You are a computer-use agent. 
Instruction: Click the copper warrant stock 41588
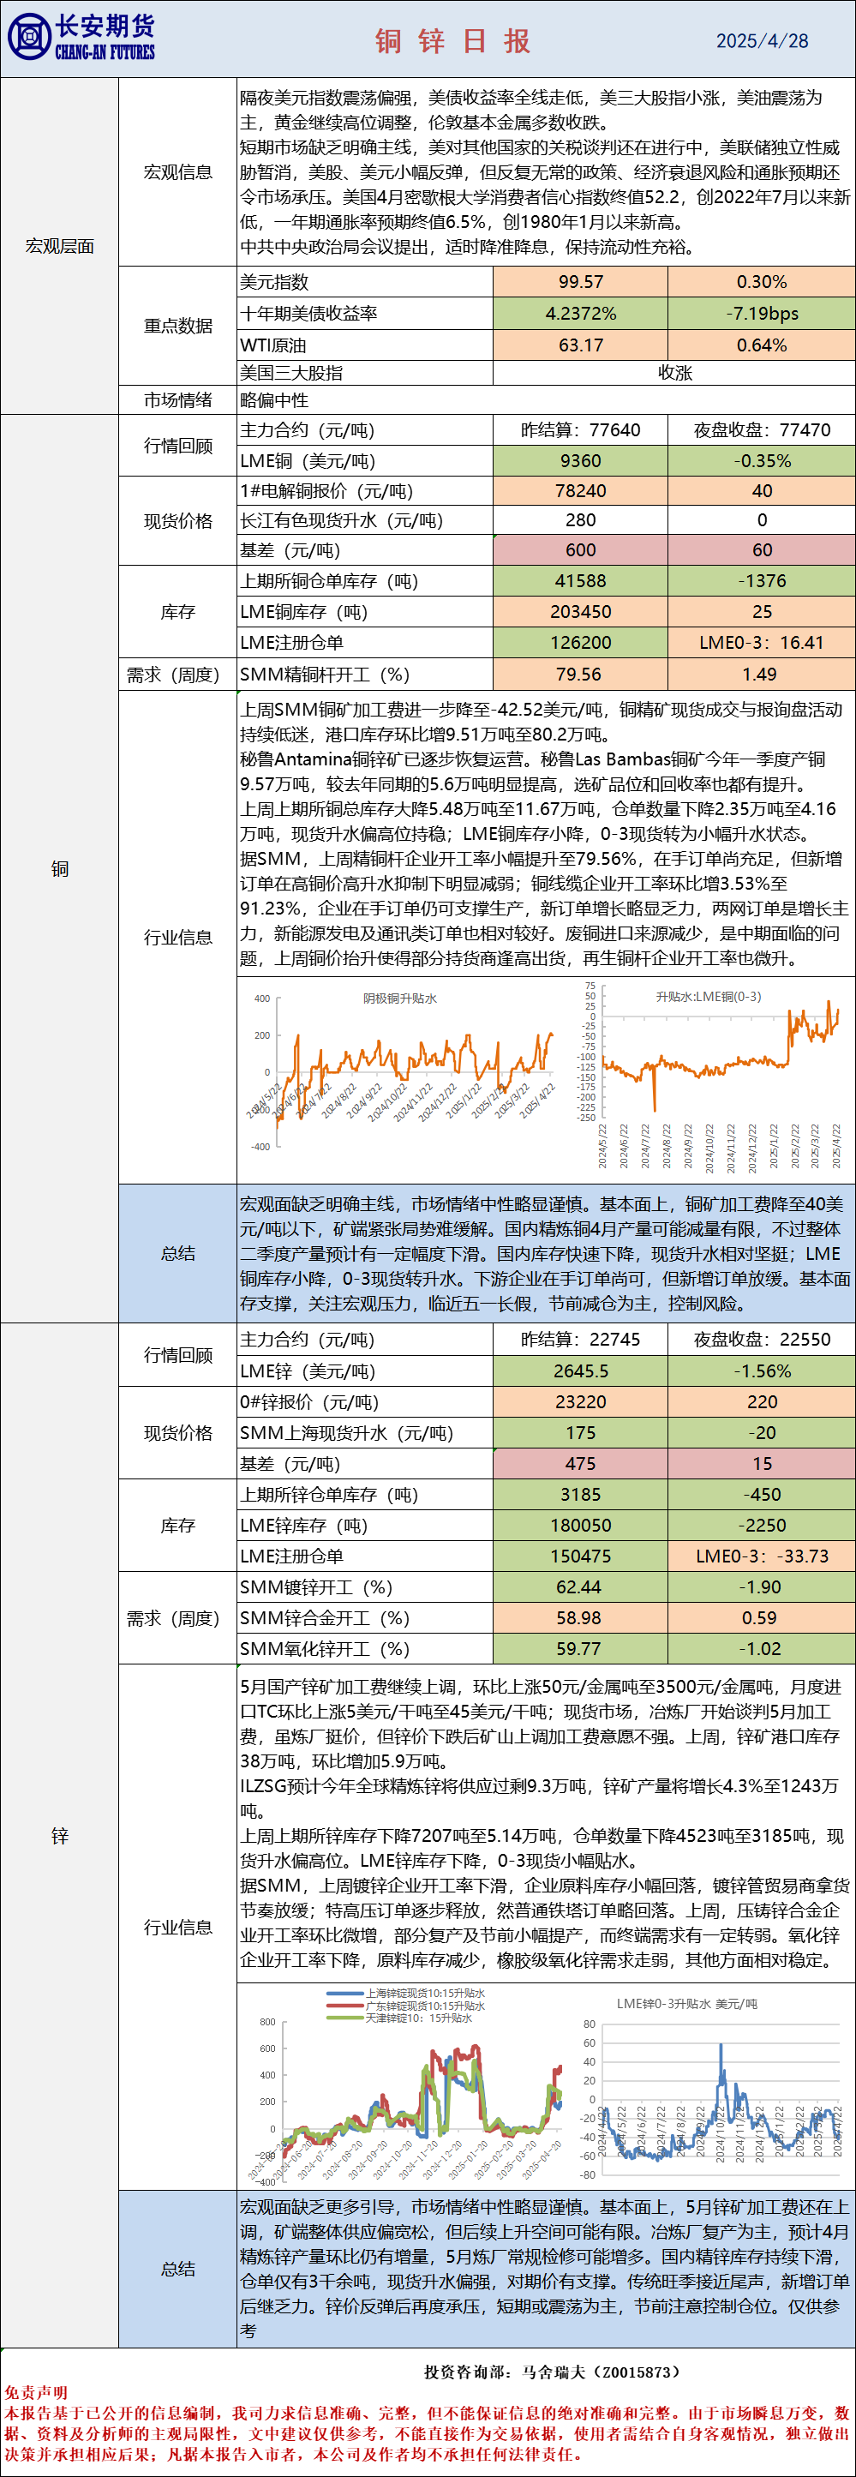[x=581, y=581]
